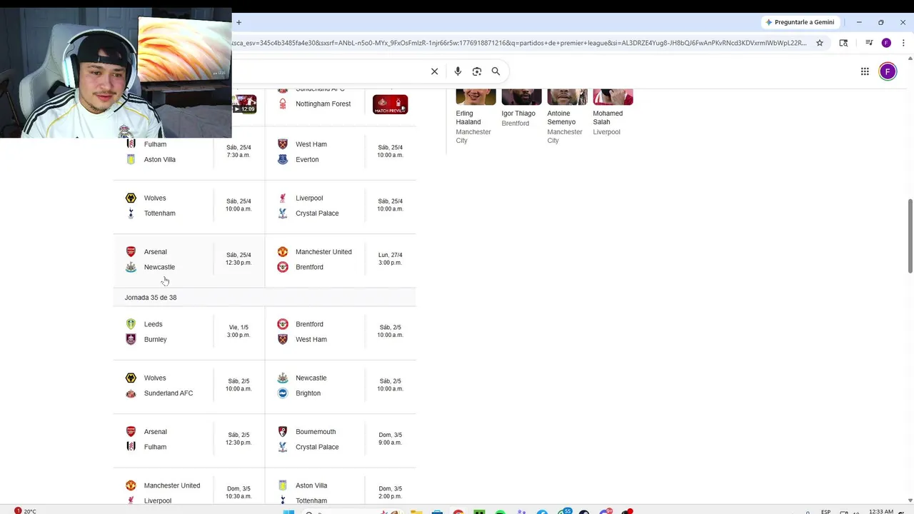Click Fulham crest in Aston Villa match
Viewport: 914px width, 514px height.
point(131,144)
